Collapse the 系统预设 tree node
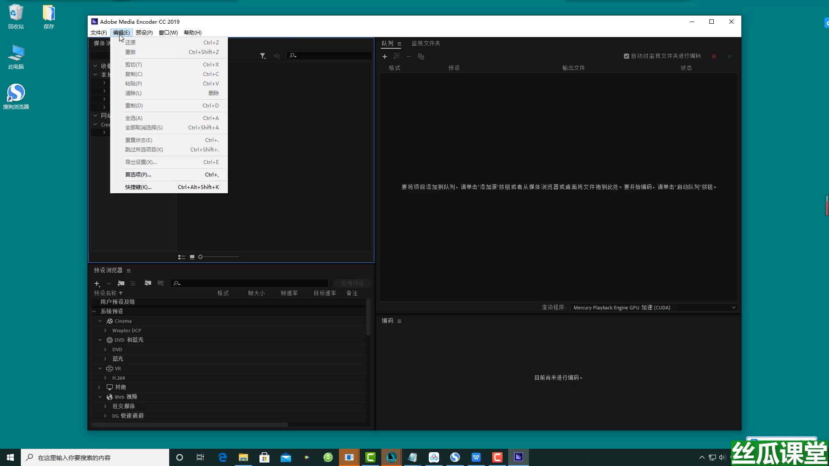Image resolution: width=829 pixels, height=466 pixels. pyautogui.click(x=94, y=311)
